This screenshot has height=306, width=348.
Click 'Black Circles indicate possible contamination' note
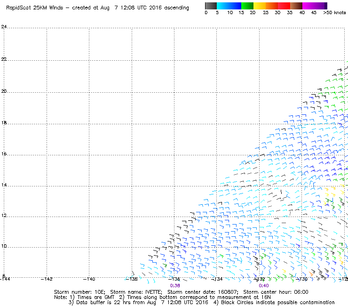278,302
